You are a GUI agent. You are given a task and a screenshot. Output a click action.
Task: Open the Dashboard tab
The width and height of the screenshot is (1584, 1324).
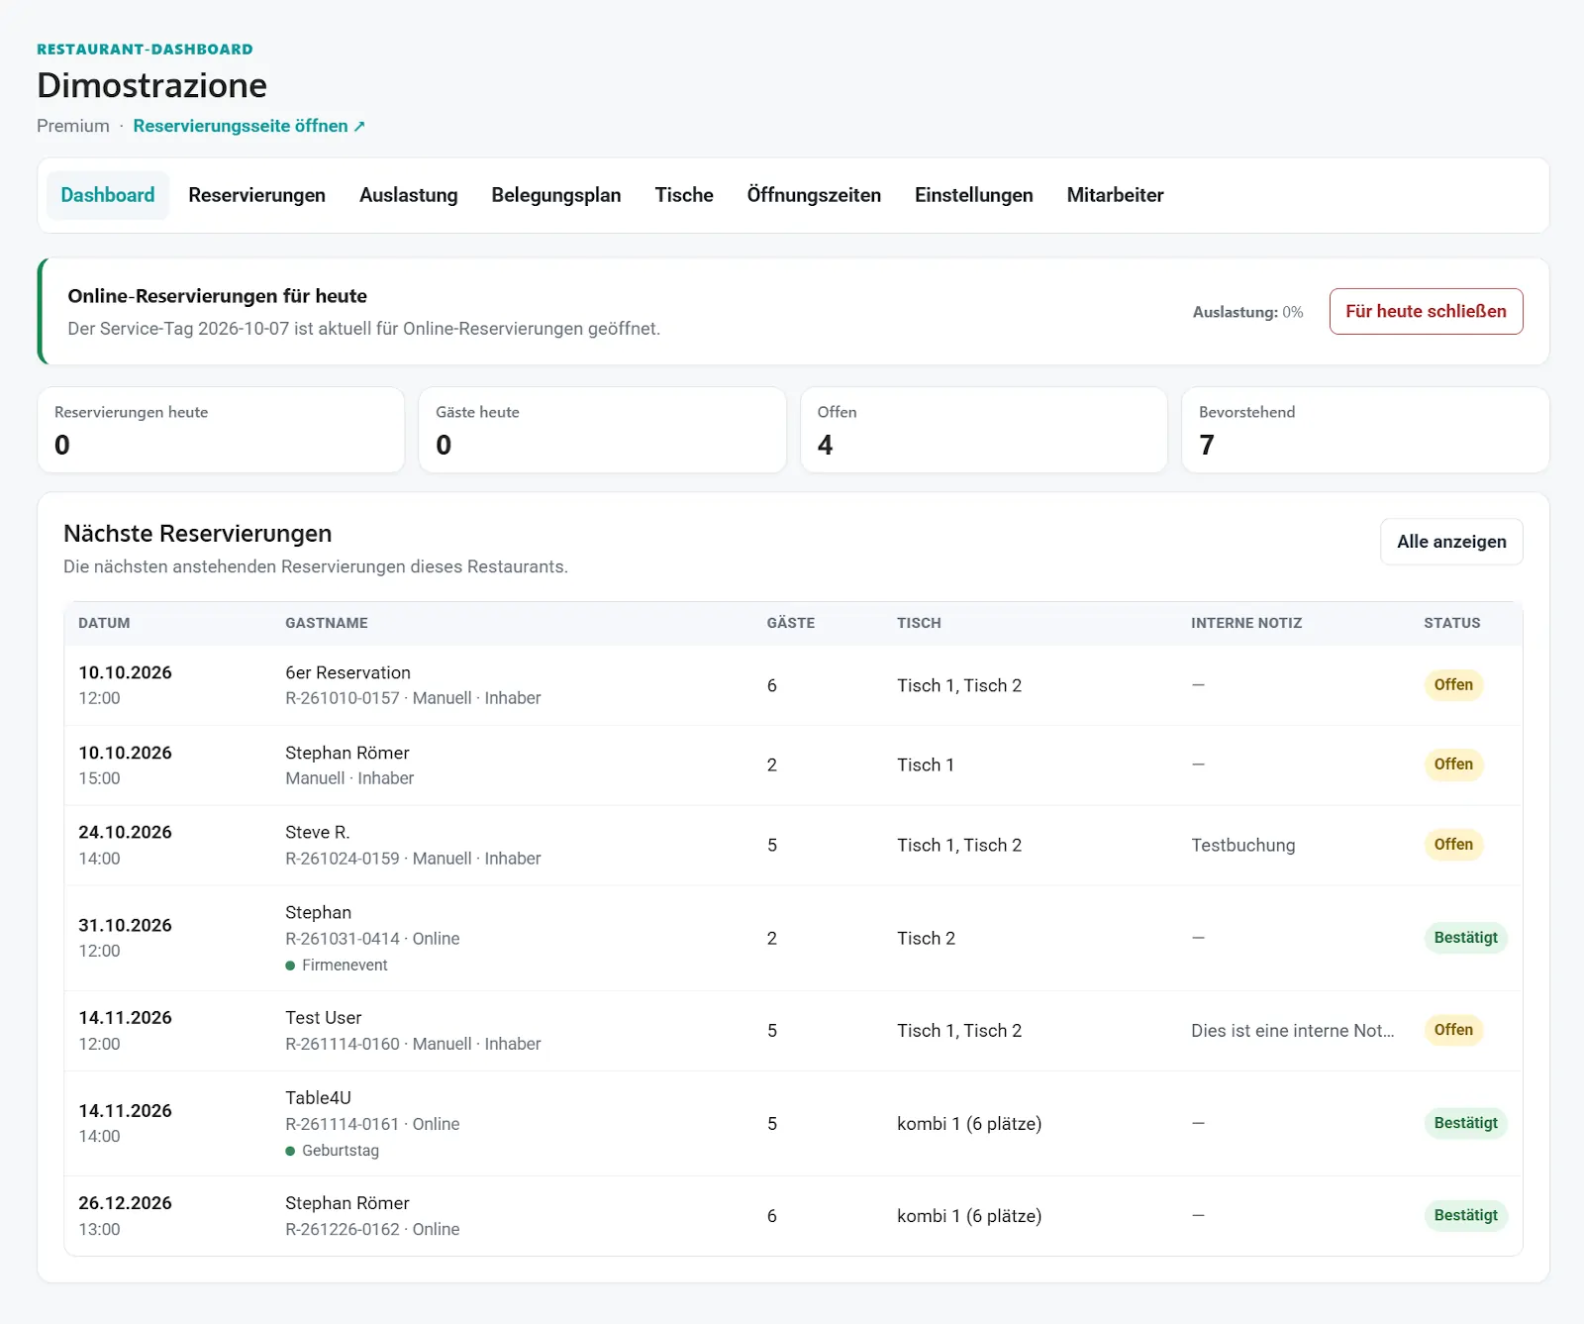(x=108, y=195)
